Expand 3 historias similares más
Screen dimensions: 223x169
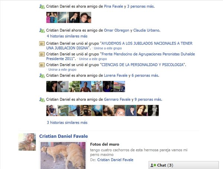click(67, 122)
